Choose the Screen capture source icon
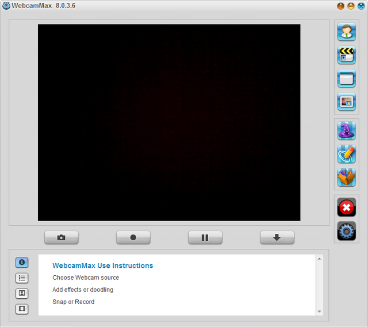The image size is (368, 327). (346, 79)
